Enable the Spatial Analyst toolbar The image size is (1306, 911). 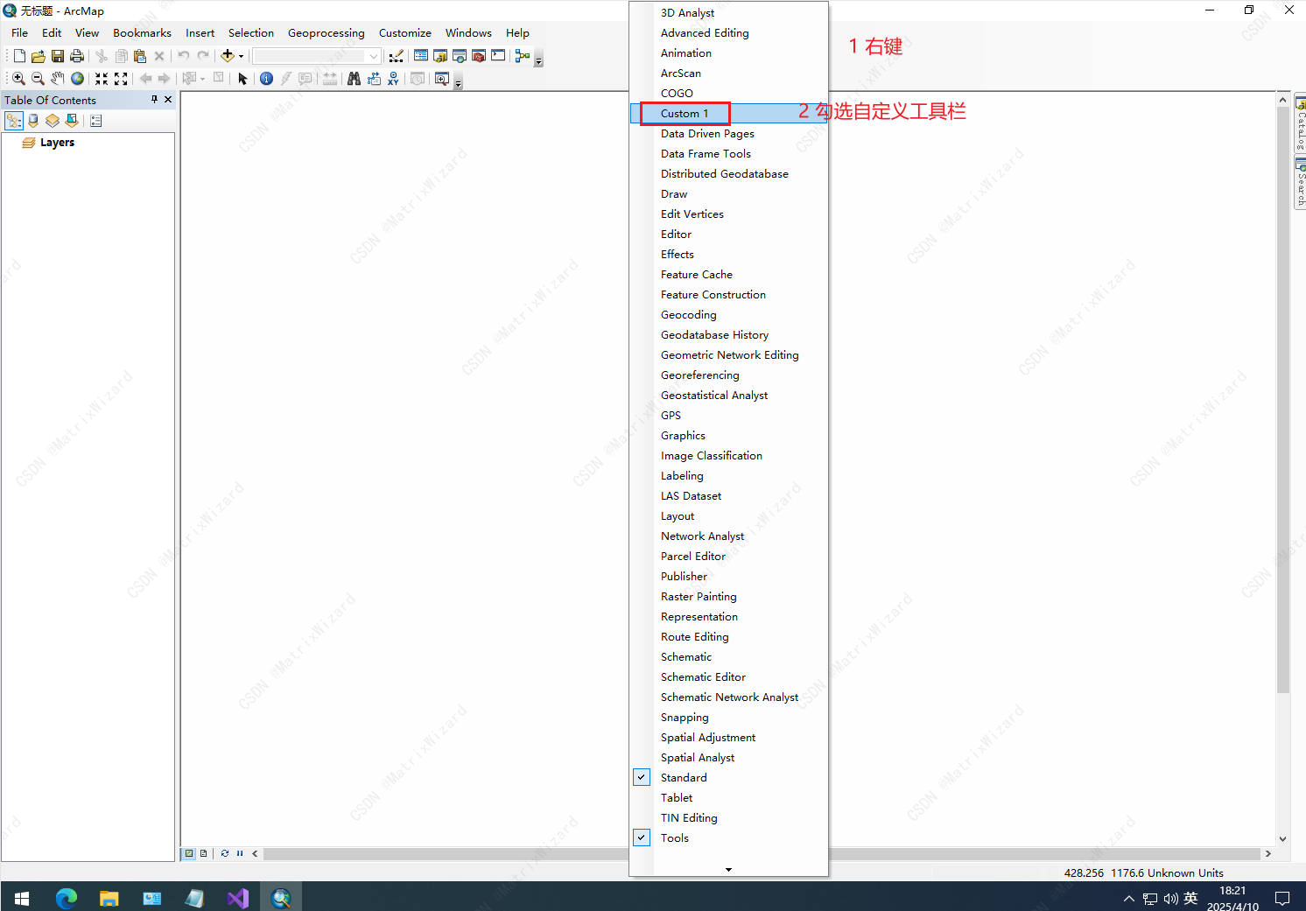[728, 757]
